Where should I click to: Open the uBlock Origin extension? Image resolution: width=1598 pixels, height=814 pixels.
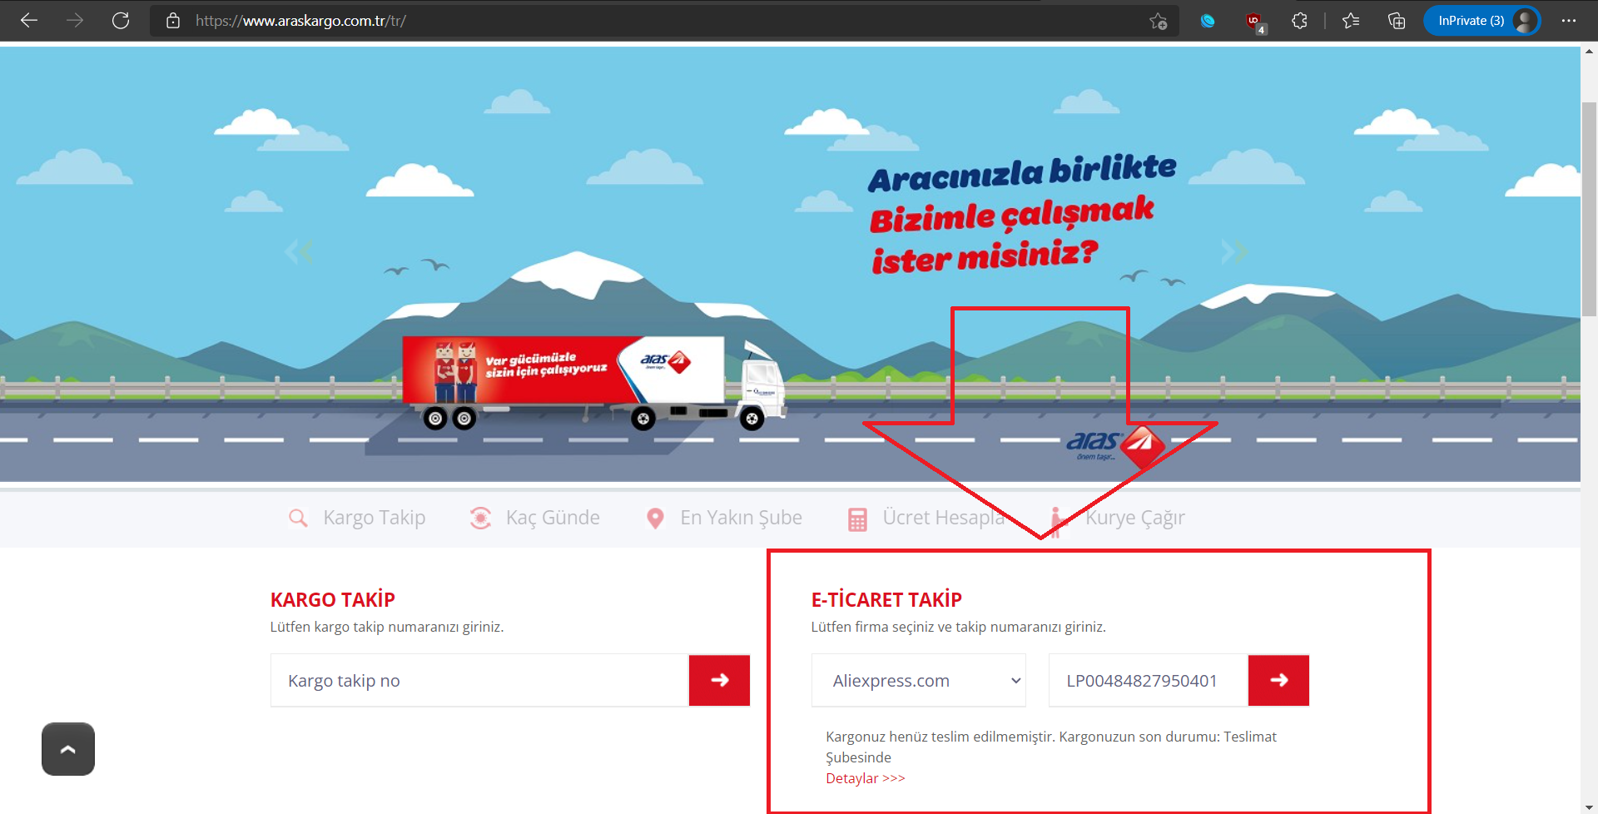coord(1254,22)
